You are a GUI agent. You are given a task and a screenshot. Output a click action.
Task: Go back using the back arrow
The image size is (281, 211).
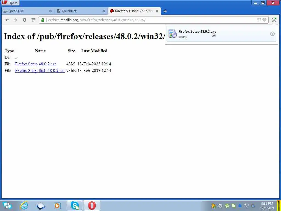coord(7,20)
